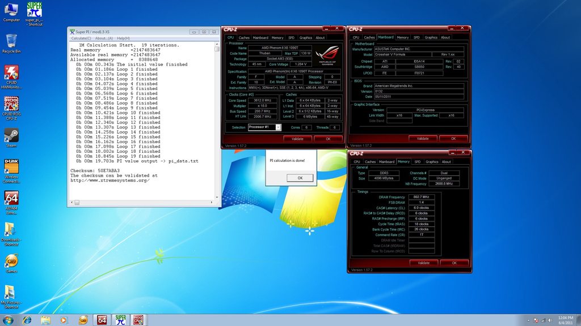
Task: Click the http://www.xtremesystems.org/ text
Action: click(110, 181)
